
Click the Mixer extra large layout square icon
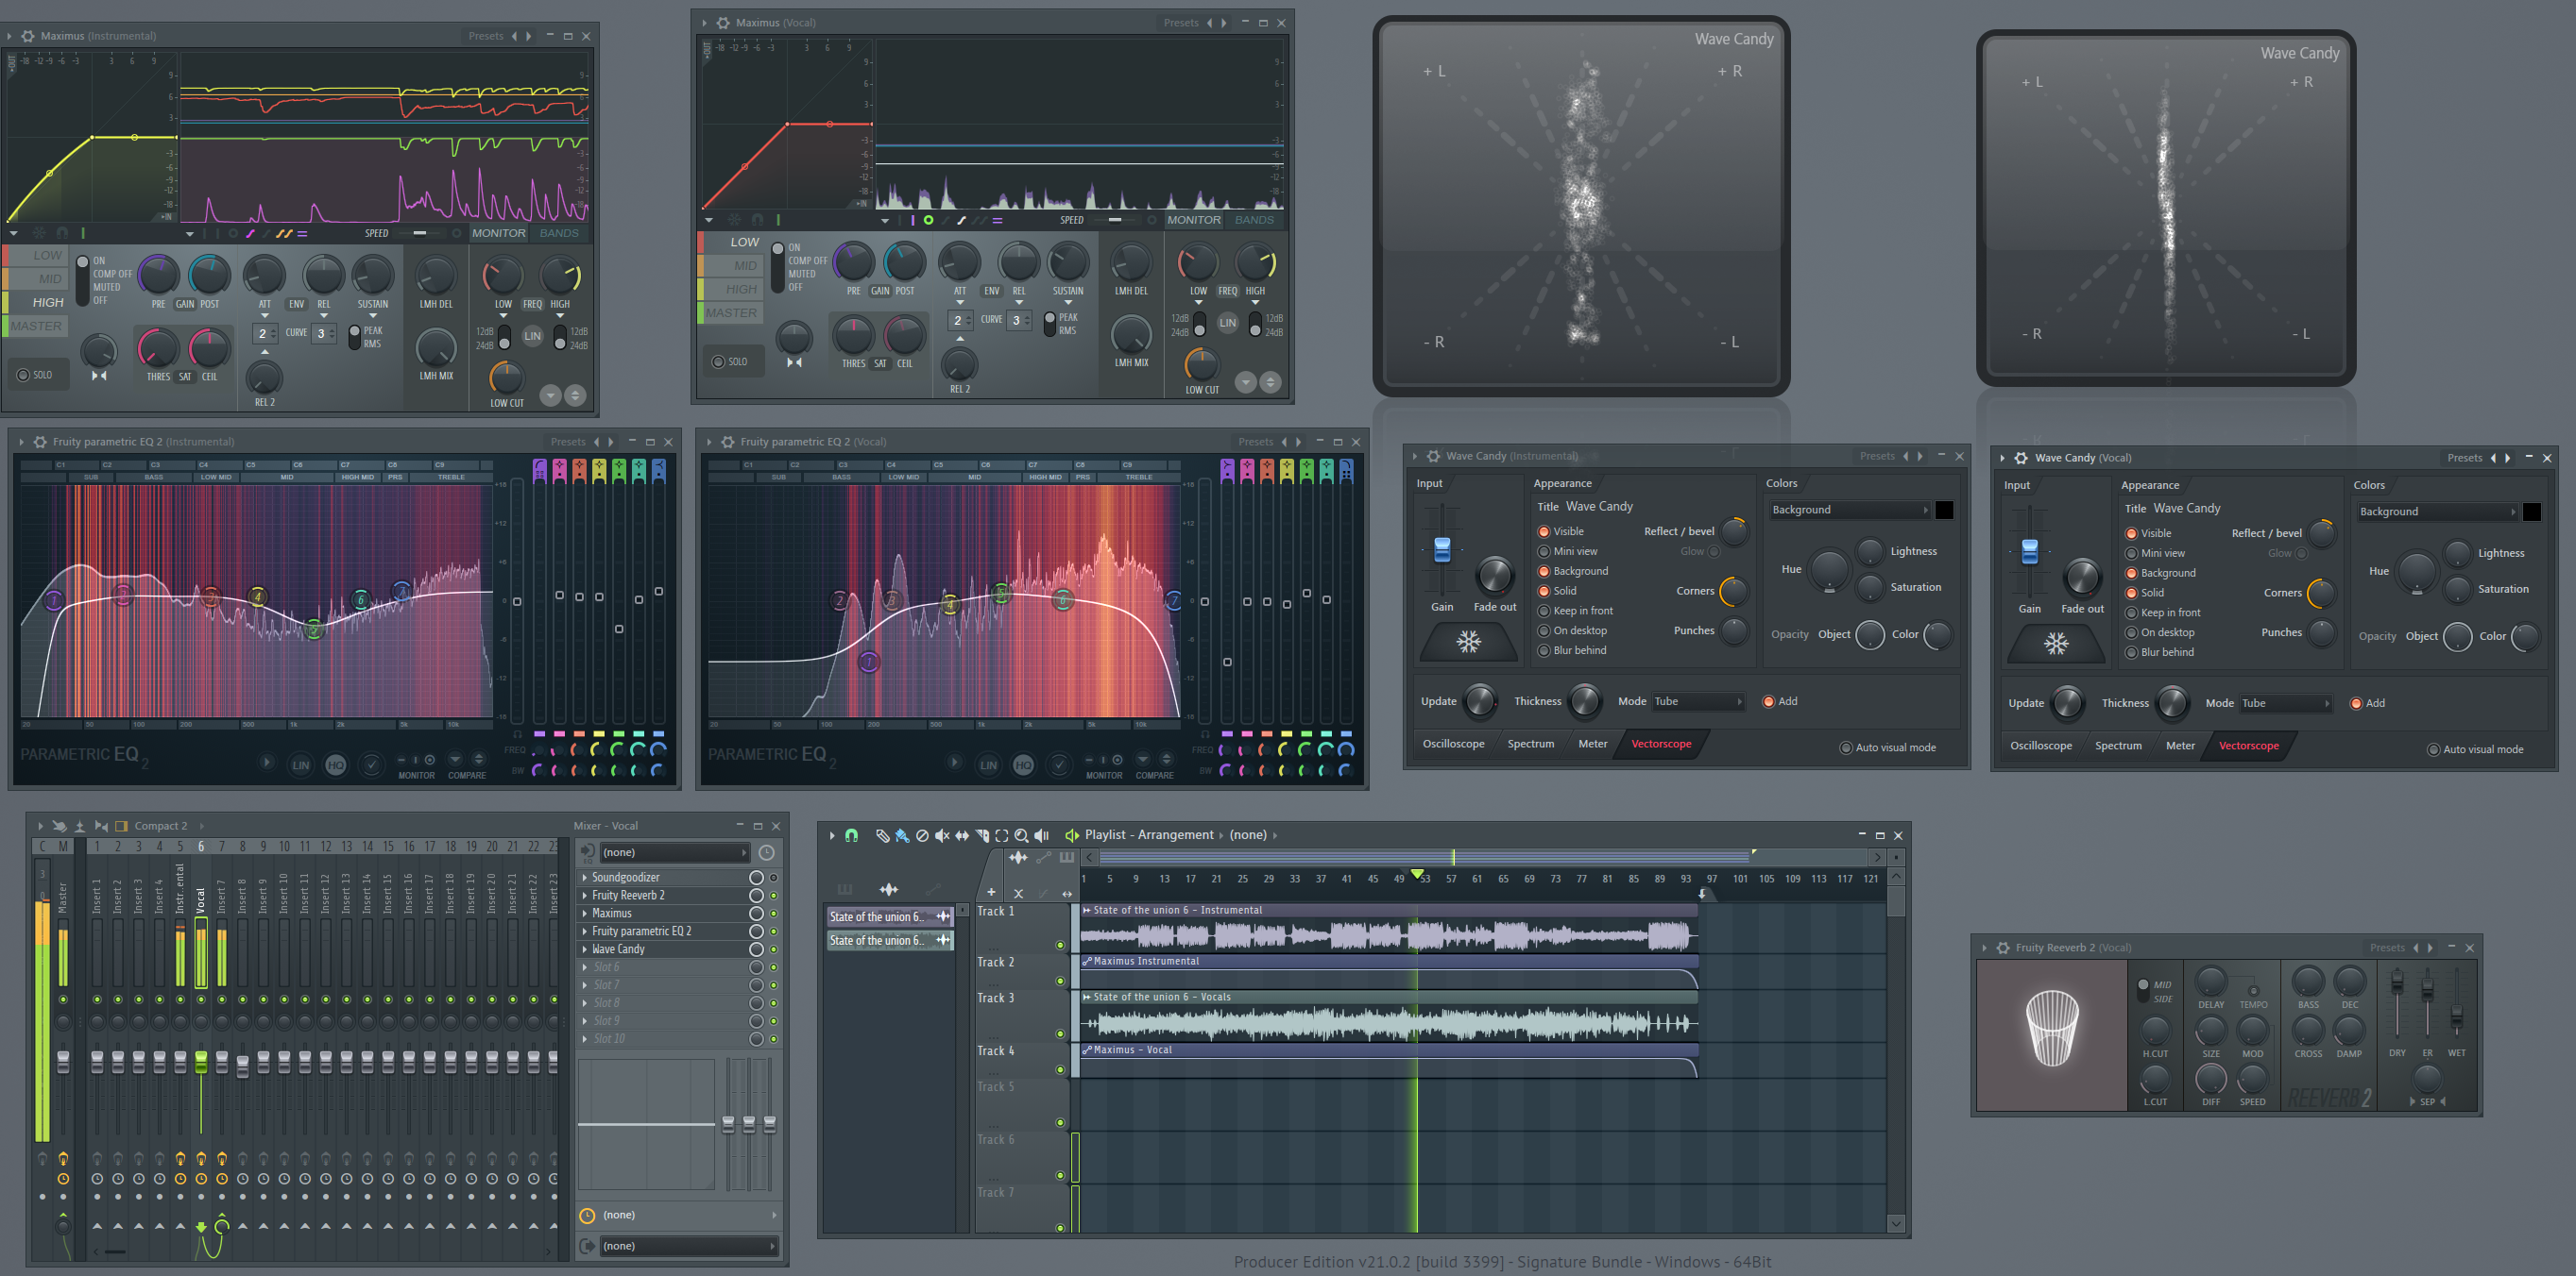click(x=122, y=827)
